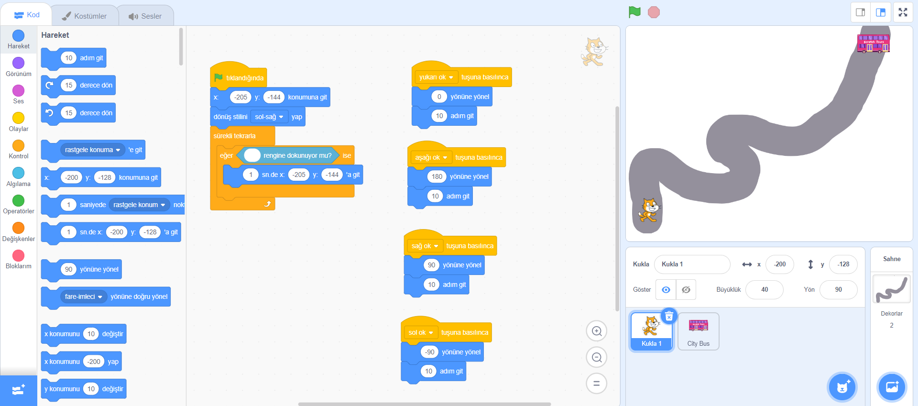Open 'sol-sağ' rotation style dropdown
Viewport: 918px width, 406px height.
(270, 117)
